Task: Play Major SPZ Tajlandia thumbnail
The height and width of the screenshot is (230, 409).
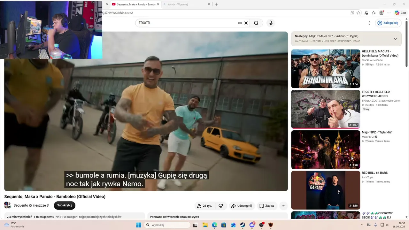Action: pos(326,149)
